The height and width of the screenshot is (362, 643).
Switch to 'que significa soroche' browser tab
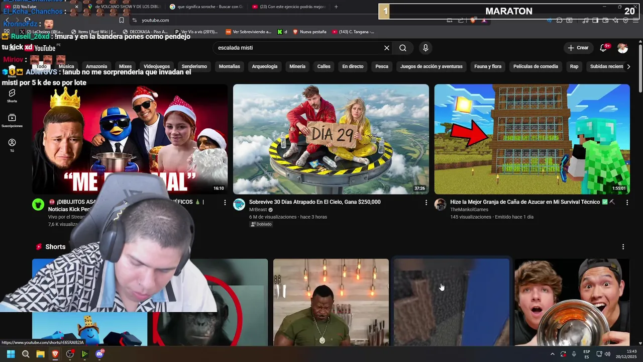[x=206, y=7]
